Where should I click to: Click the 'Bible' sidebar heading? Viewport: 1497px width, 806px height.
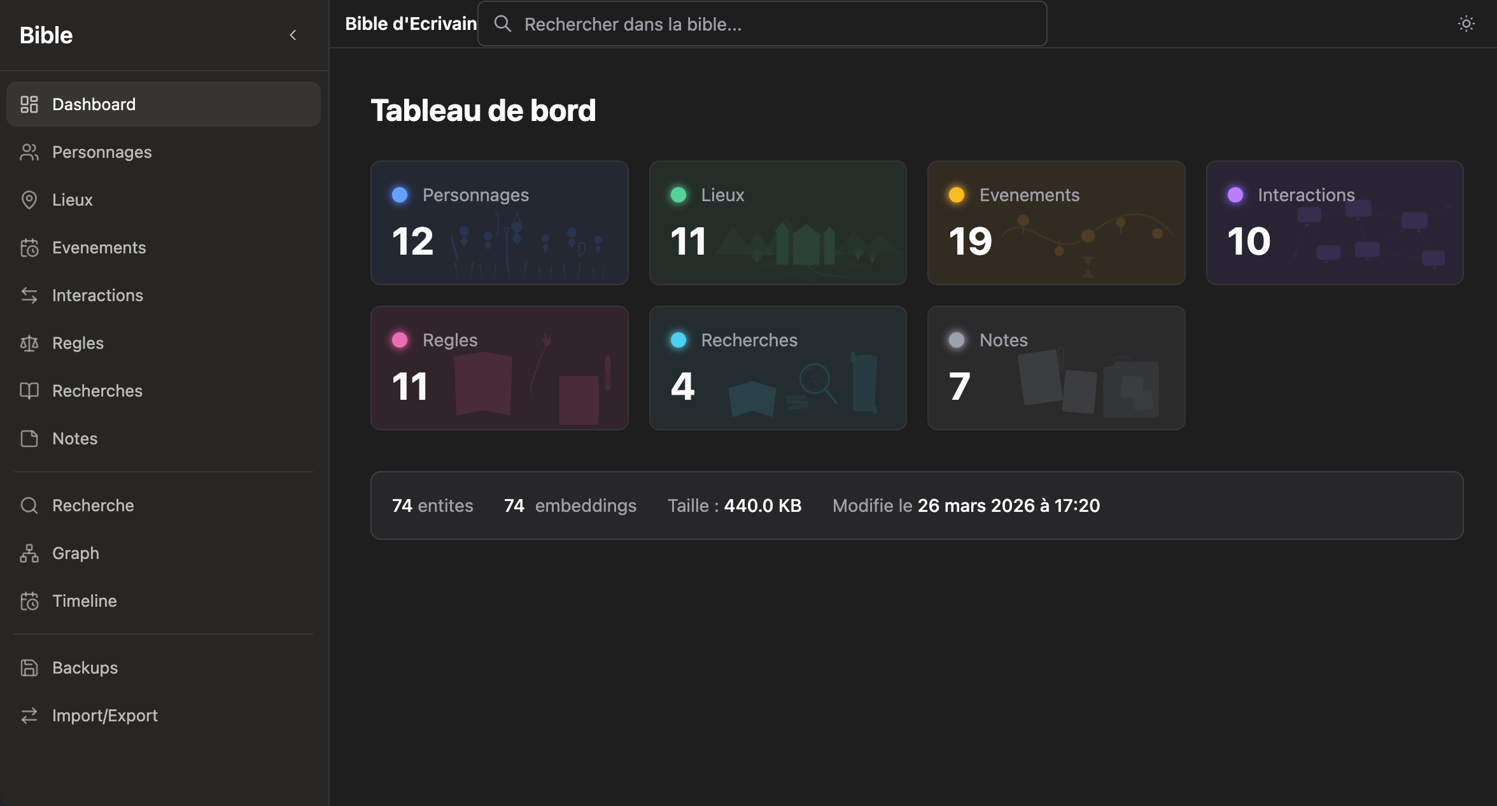pos(46,35)
